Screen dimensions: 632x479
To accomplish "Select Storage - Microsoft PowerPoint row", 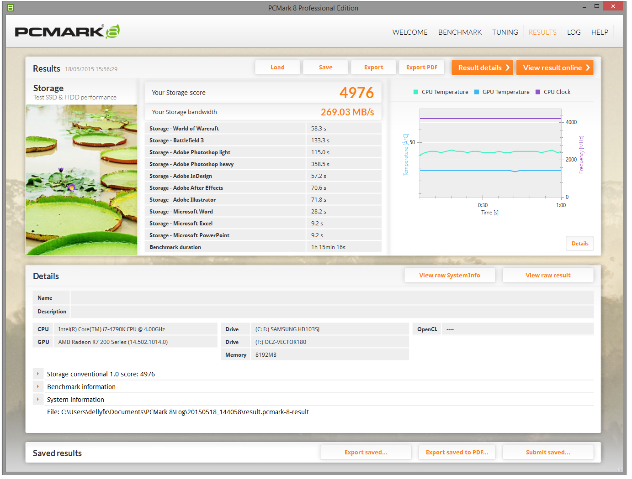I will coord(263,235).
